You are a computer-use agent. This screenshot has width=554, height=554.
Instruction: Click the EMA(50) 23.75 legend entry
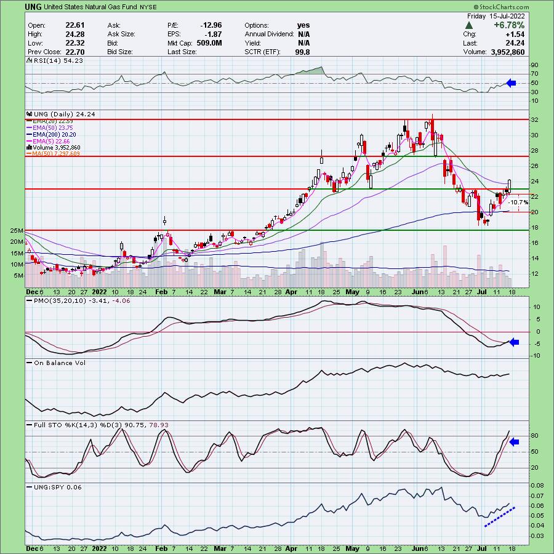52,127
